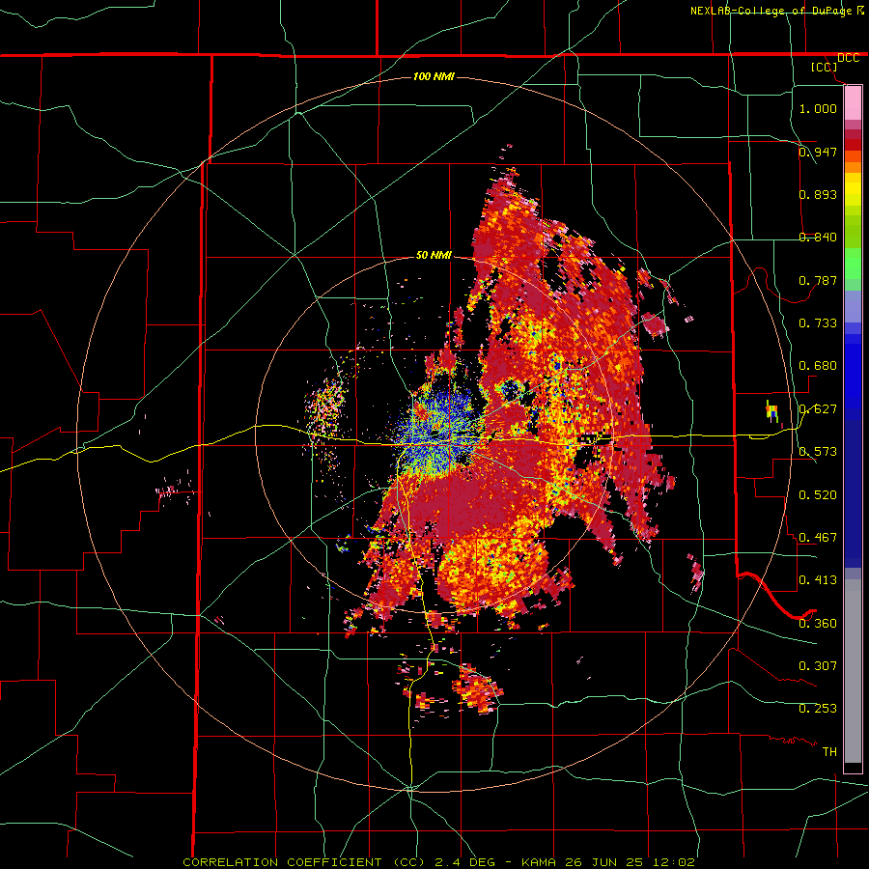This screenshot has height=869, width=869.
Task: Click the gray band near legend bottom
Action: click(x=853, y=671)
